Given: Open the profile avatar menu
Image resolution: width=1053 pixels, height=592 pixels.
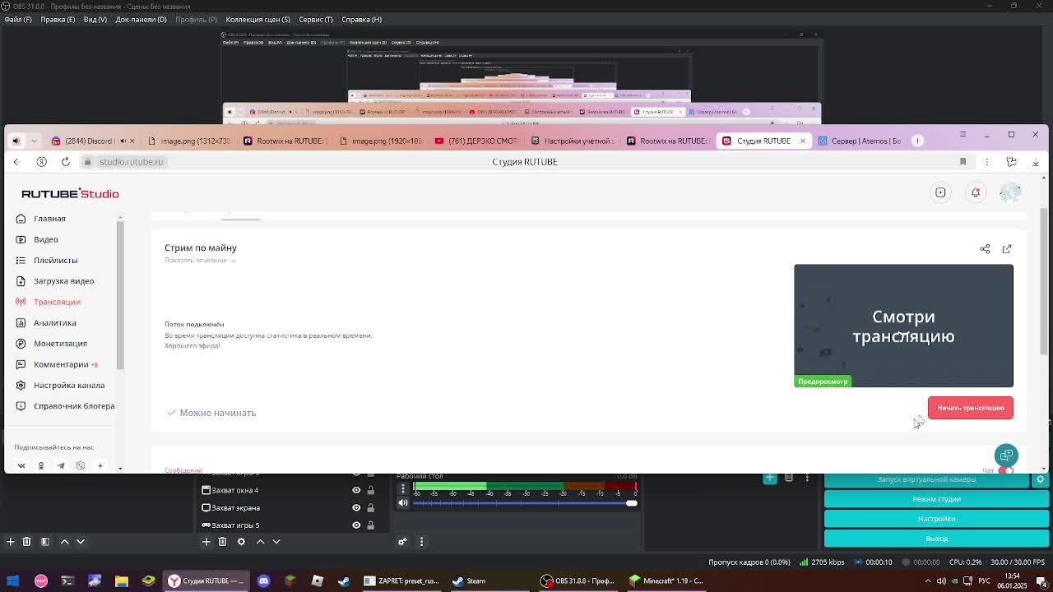Looking at the screenshot, I should coord(1010,192).
